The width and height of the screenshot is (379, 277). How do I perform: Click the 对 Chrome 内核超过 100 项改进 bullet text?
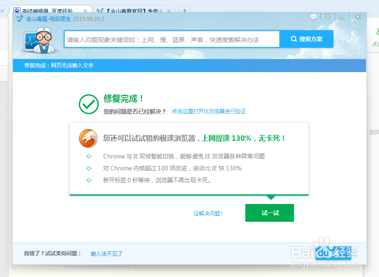pyautogui.click(x=172, y=168)
